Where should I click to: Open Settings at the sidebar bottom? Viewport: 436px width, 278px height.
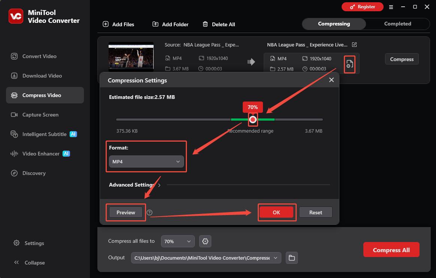(x=28, y=243)
